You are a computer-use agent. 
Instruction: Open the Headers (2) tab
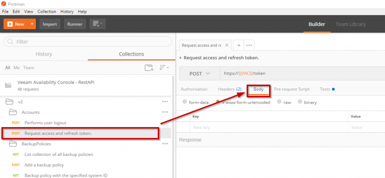tap(230, 89)
